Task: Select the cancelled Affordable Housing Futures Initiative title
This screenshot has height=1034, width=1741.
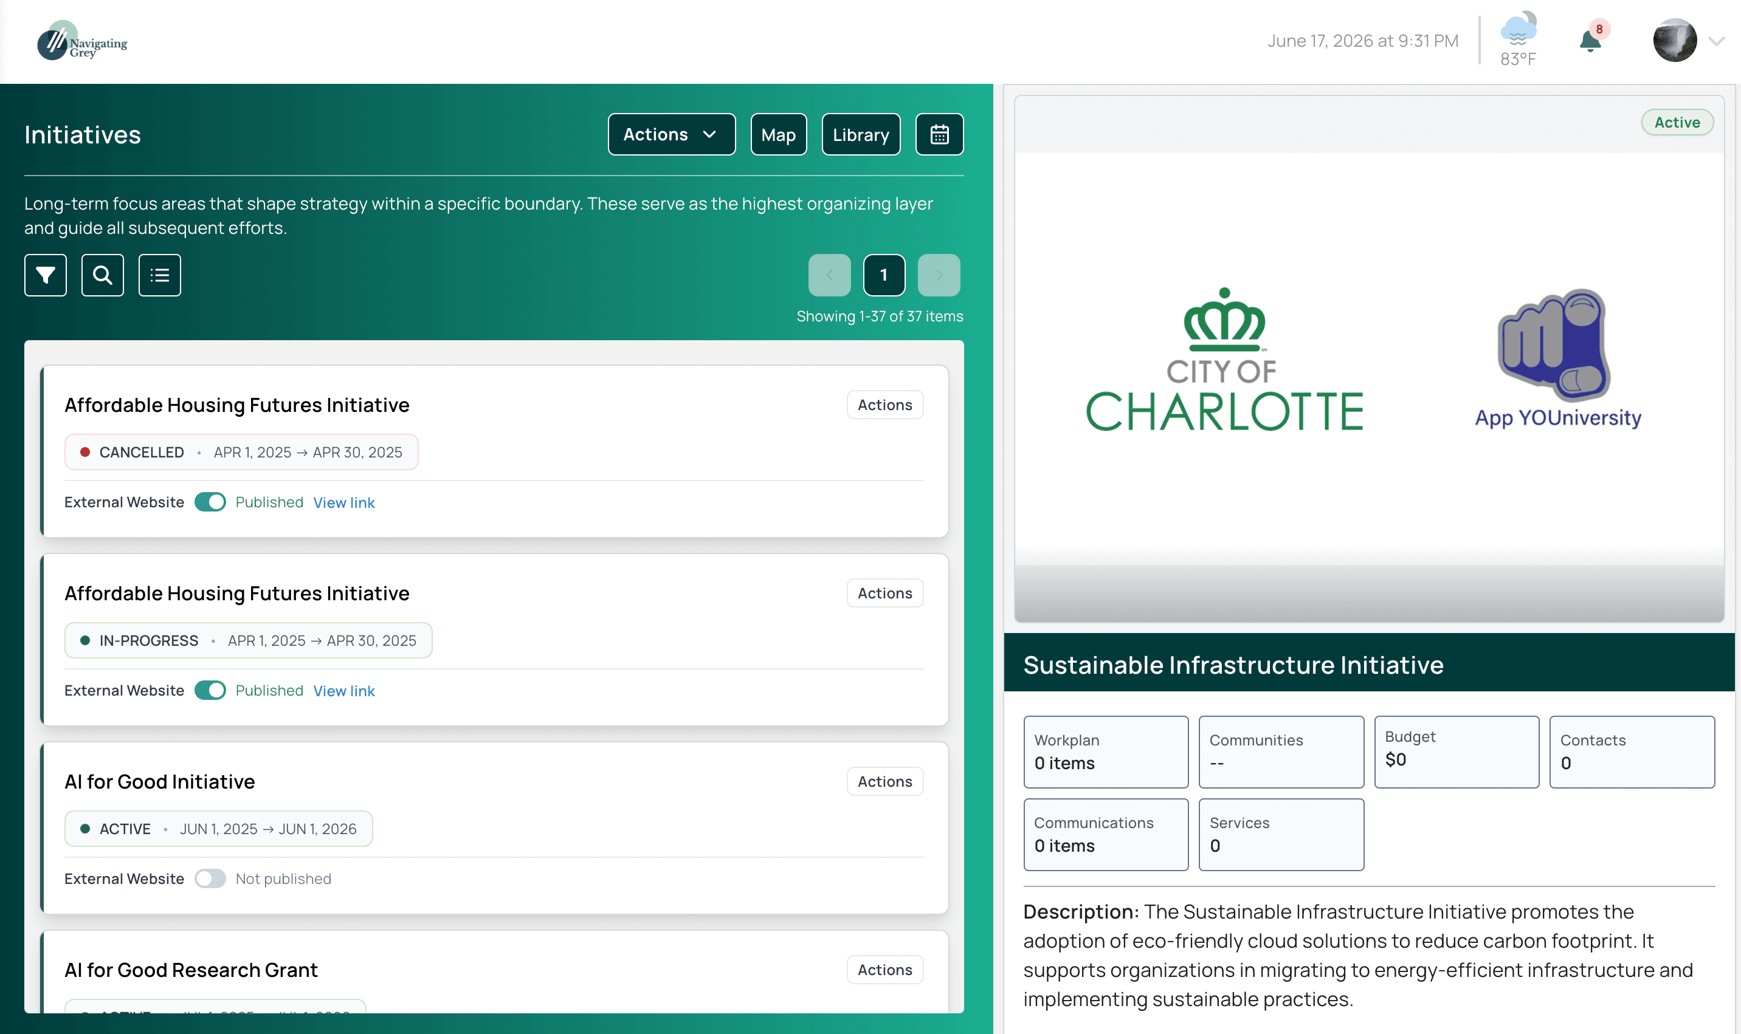Action: tap(237, 405)
